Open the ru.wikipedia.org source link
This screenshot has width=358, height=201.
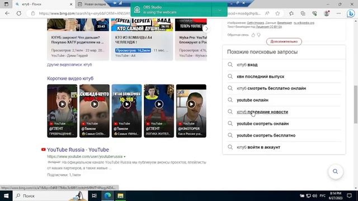(x=304, y=23)
